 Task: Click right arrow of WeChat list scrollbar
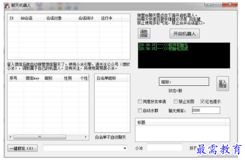click(x=86, y=137)
